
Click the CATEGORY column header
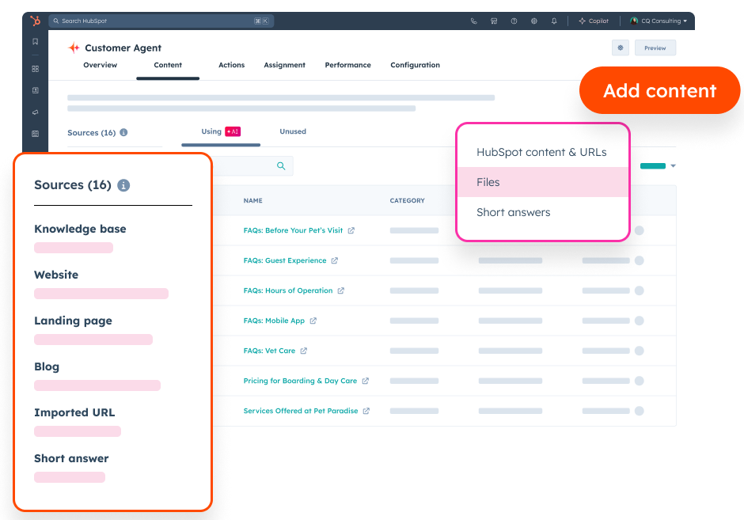407,201
